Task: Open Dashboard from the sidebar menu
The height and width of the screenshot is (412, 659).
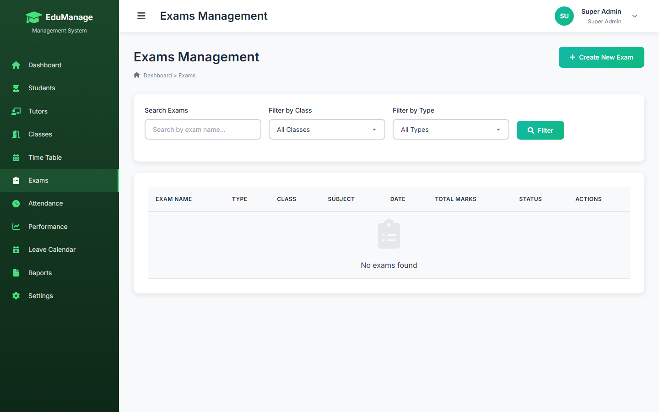Action: point(59,65)
